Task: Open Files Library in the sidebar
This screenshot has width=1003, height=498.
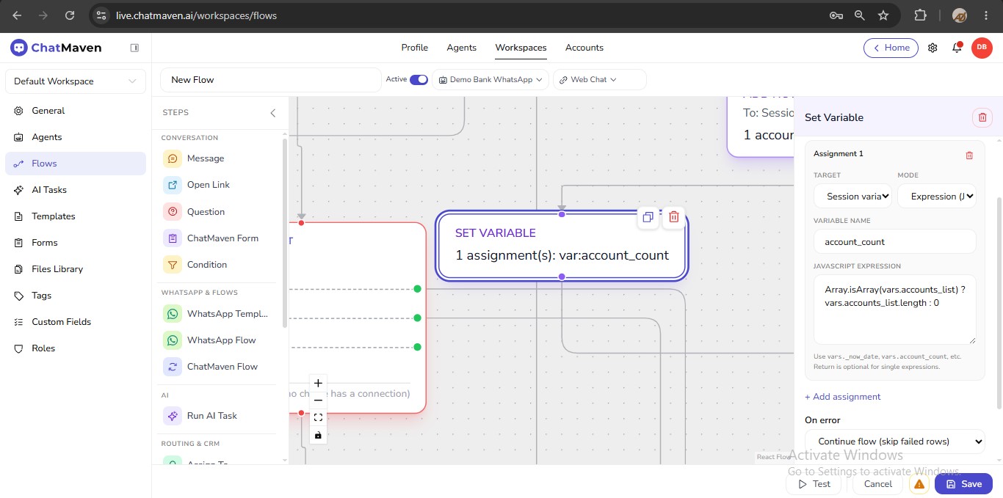Action: tap(75, 269)
